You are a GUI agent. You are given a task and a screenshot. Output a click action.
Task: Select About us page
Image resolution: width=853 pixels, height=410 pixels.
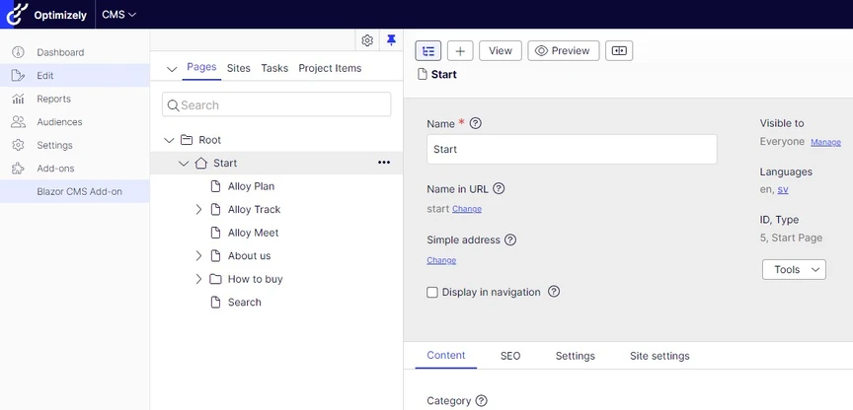point(249,256)
